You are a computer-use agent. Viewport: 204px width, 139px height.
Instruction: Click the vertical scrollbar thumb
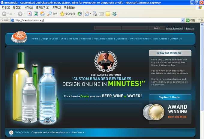(x=202, y=69)
